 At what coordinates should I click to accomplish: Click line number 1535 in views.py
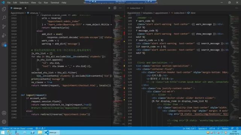(14, 95)
